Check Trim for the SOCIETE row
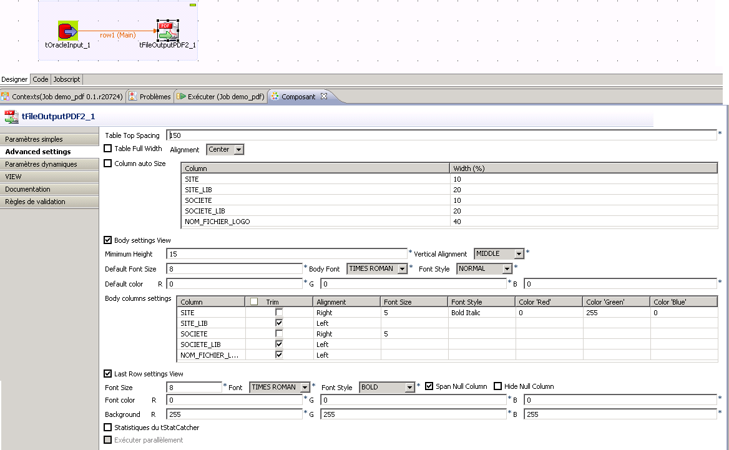The image size is (729, 450). pos(279,333)
